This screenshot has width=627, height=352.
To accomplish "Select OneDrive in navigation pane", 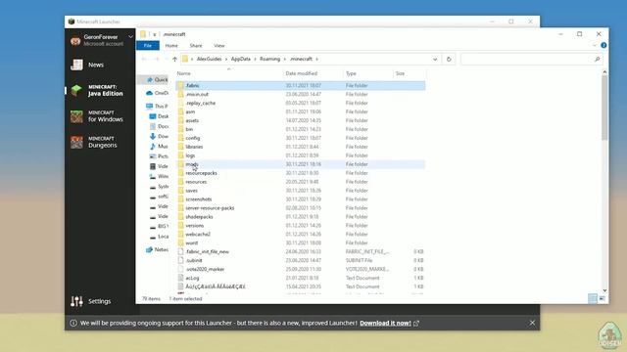I will (157, 93).
